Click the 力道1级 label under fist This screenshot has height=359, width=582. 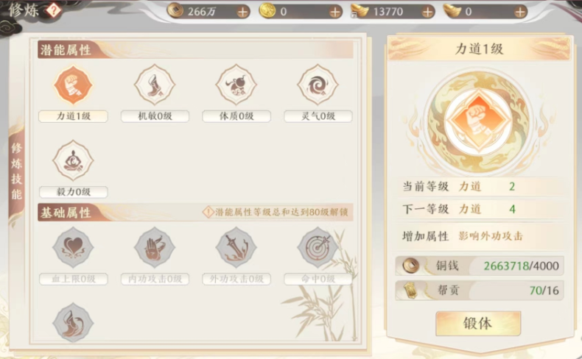(73, 116)
